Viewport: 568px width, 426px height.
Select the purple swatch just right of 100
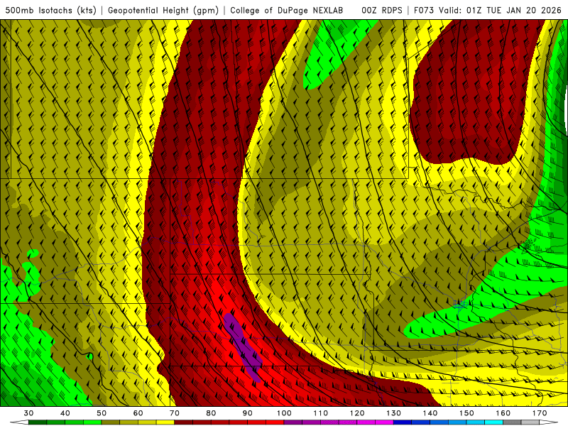pyautogui.click(x=293, y=422)
